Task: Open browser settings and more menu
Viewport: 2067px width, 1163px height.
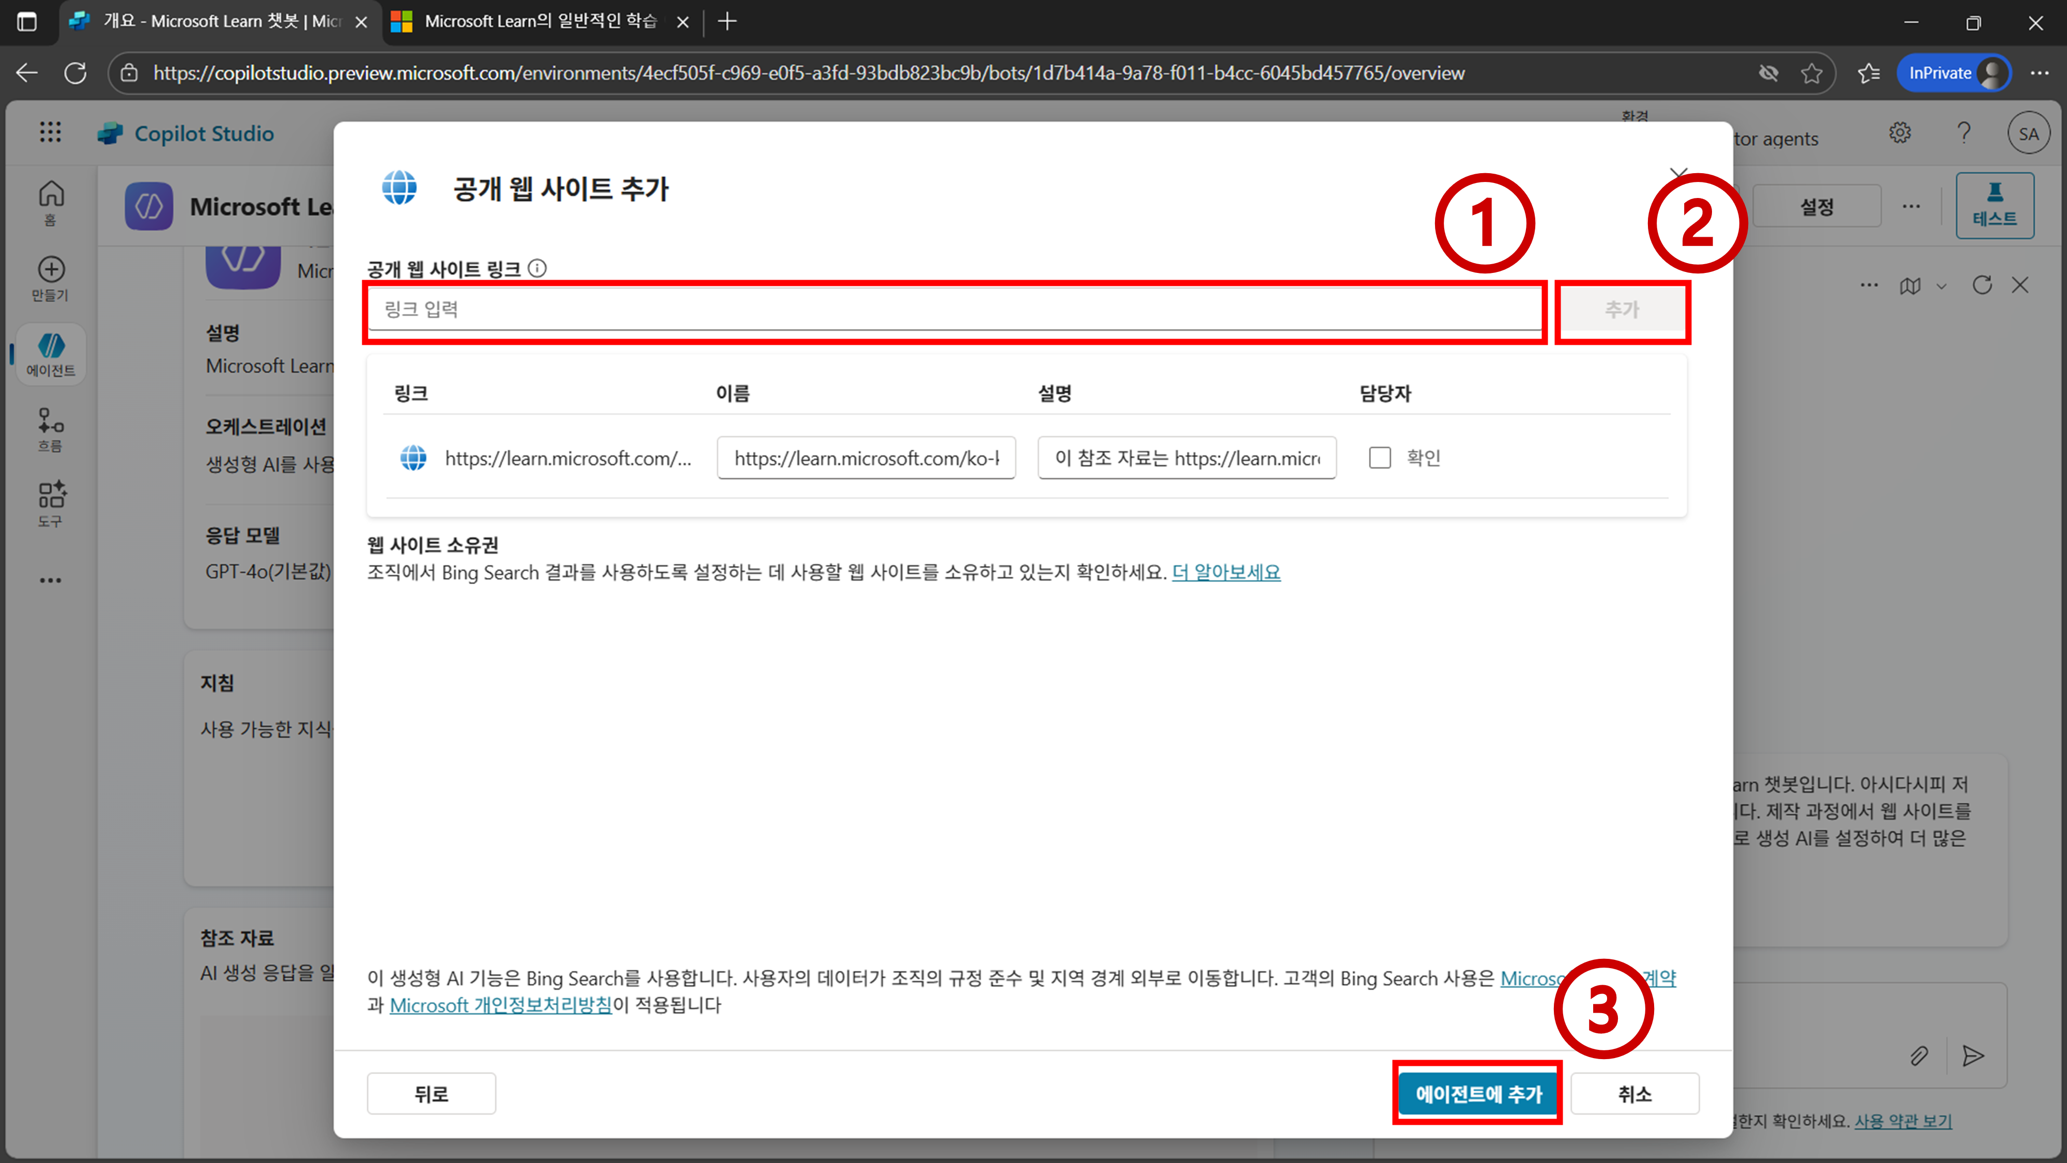Action: click(x=2039, y=73)
